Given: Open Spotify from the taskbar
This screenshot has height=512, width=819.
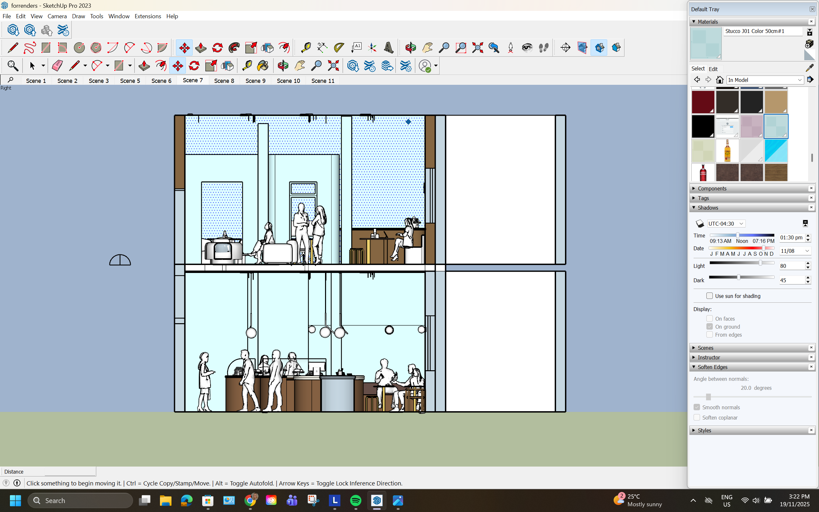Looking at the screenshot, I should click(356, 500).
